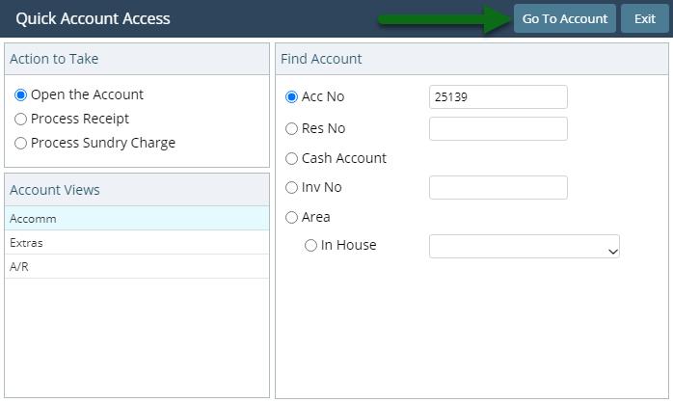The height and width of the screenshot is (403, 673).
Task: Choose the Process Receipt action
Action: coord(20,119)
